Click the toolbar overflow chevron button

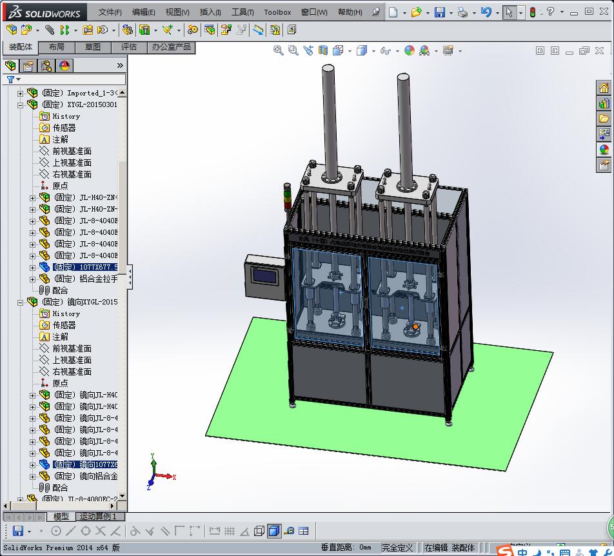pos(120,65)
